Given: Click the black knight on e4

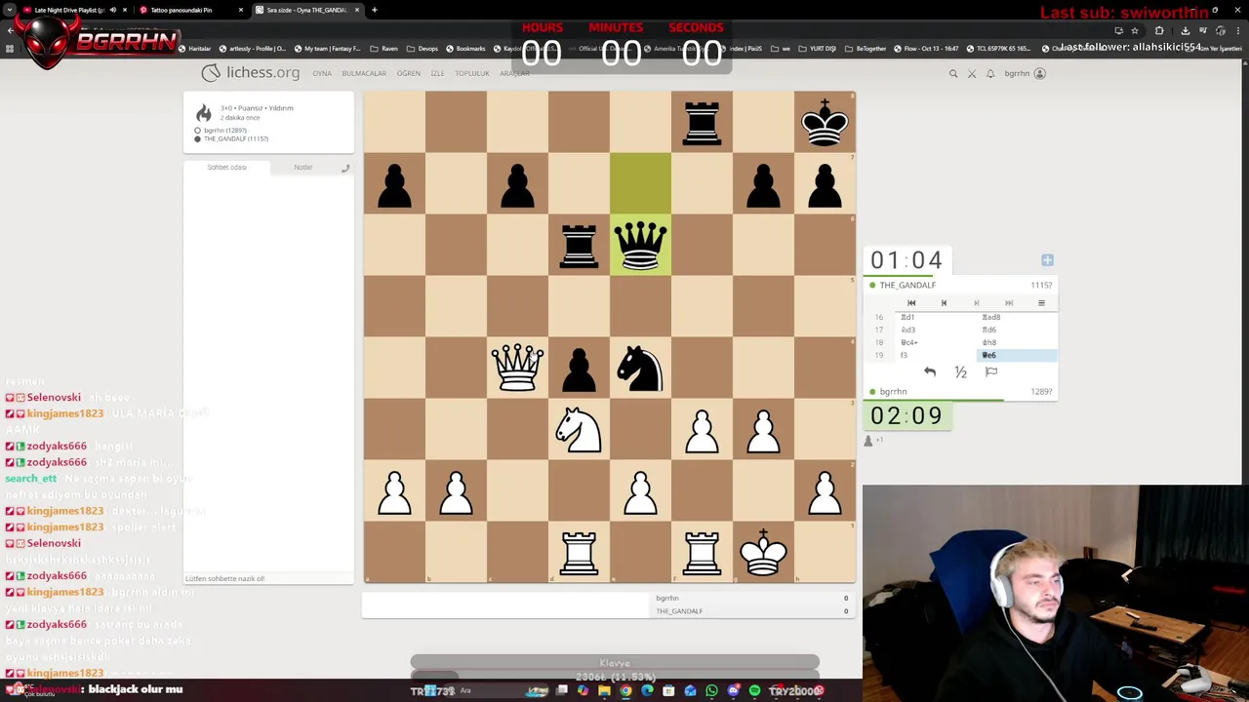Looking at the screenshot, I should 640,368.
